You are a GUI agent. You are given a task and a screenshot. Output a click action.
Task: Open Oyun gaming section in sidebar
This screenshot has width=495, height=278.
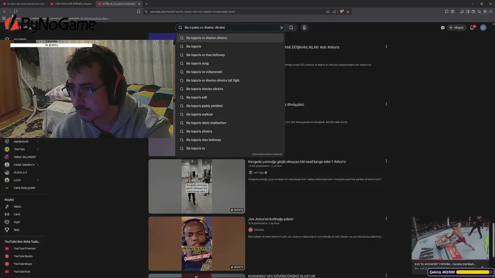pos(17,222)
